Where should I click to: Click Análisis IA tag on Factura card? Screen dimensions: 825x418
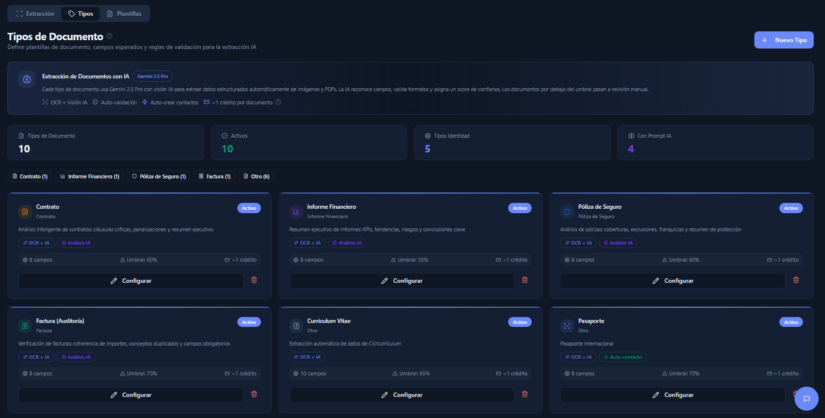(x=76, y=357)
